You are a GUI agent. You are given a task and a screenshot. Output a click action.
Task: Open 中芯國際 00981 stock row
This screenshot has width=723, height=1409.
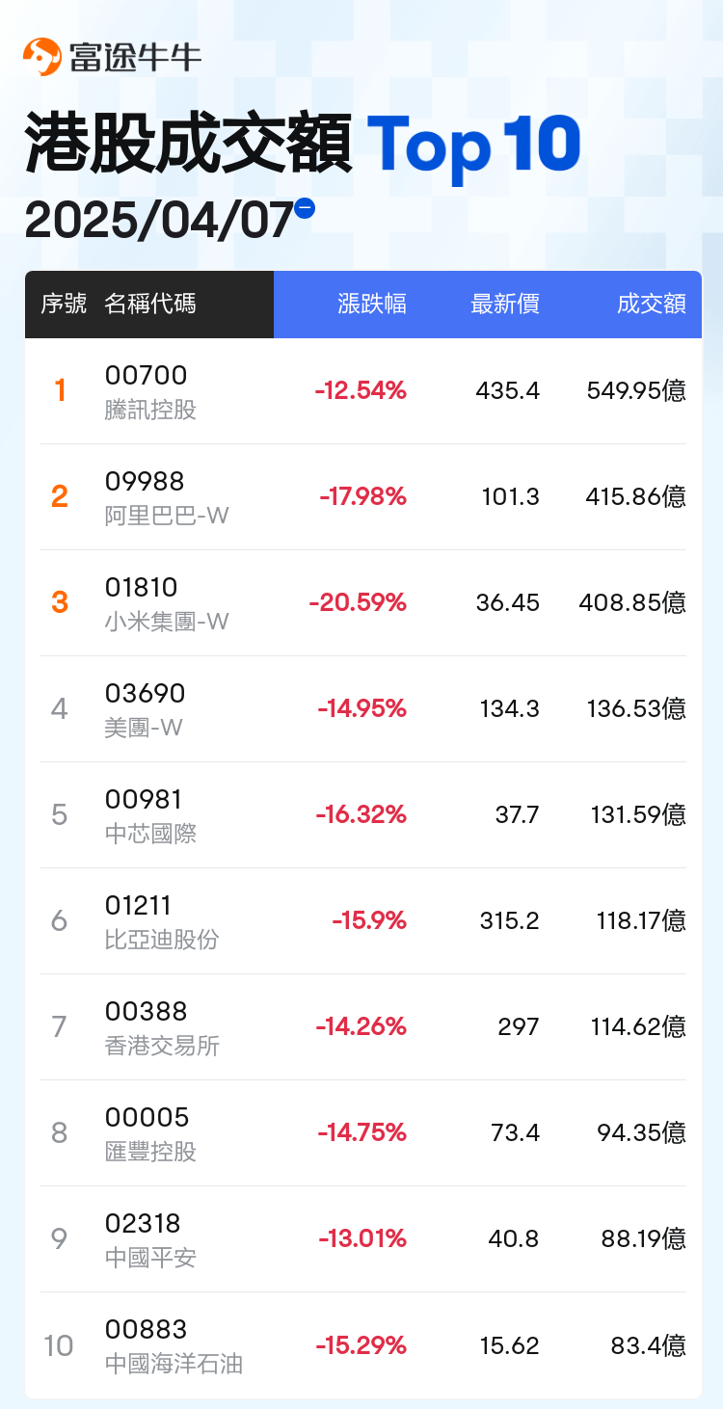(363, 815)
